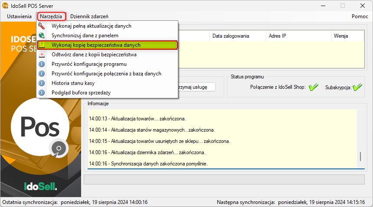Click log line 'Aktualizacja stanów magazynowych...zakończona.'
The image size is (373, 207).
coord(152,130)
